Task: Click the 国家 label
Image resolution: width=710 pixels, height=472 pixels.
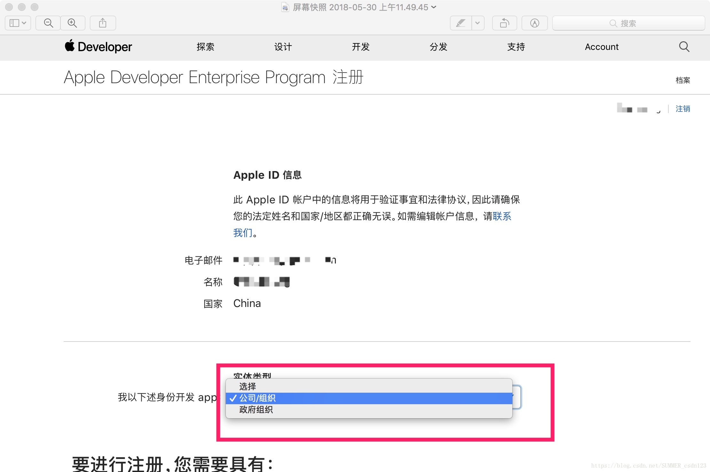Action: (x=213, y=303)
